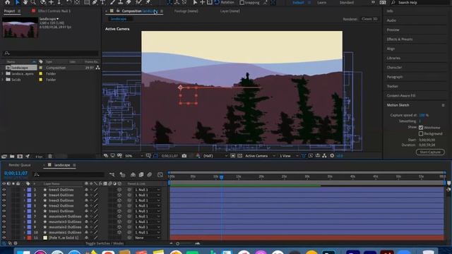Click red label swatch of layer 11

point(29,238)
